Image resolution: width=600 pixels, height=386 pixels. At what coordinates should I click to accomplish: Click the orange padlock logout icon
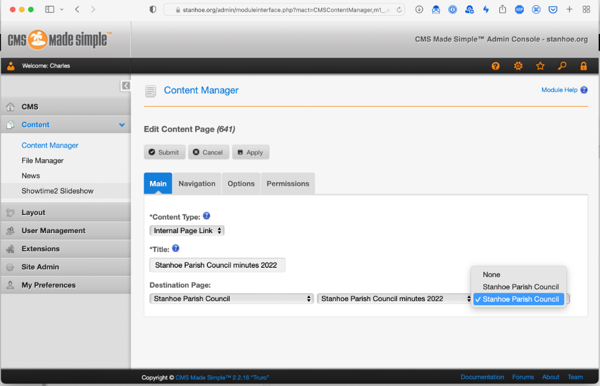pos(584,66)
